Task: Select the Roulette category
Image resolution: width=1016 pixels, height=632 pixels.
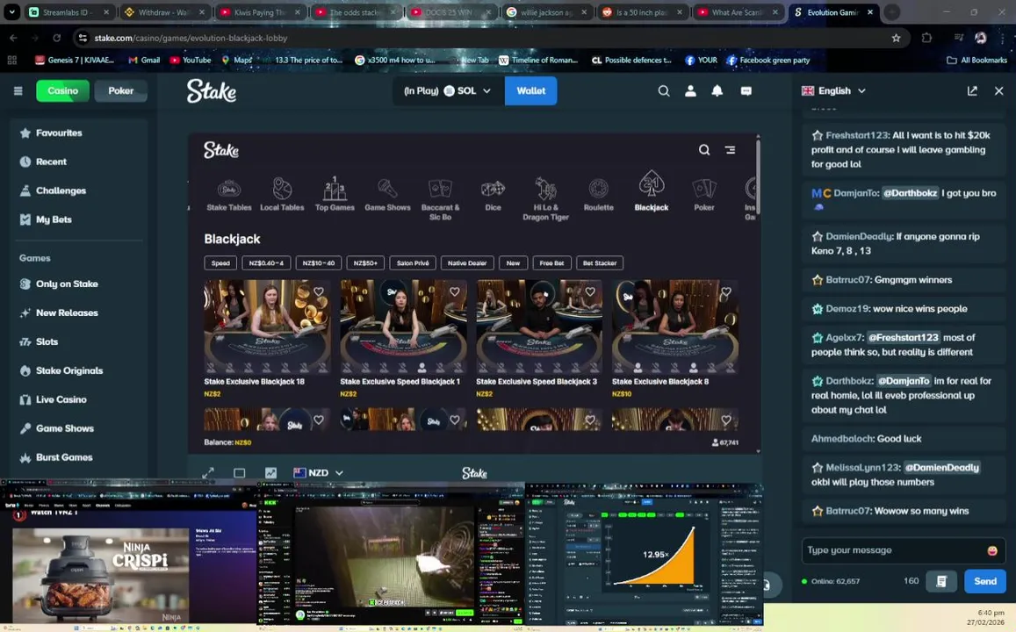Action: coord(598,194)
